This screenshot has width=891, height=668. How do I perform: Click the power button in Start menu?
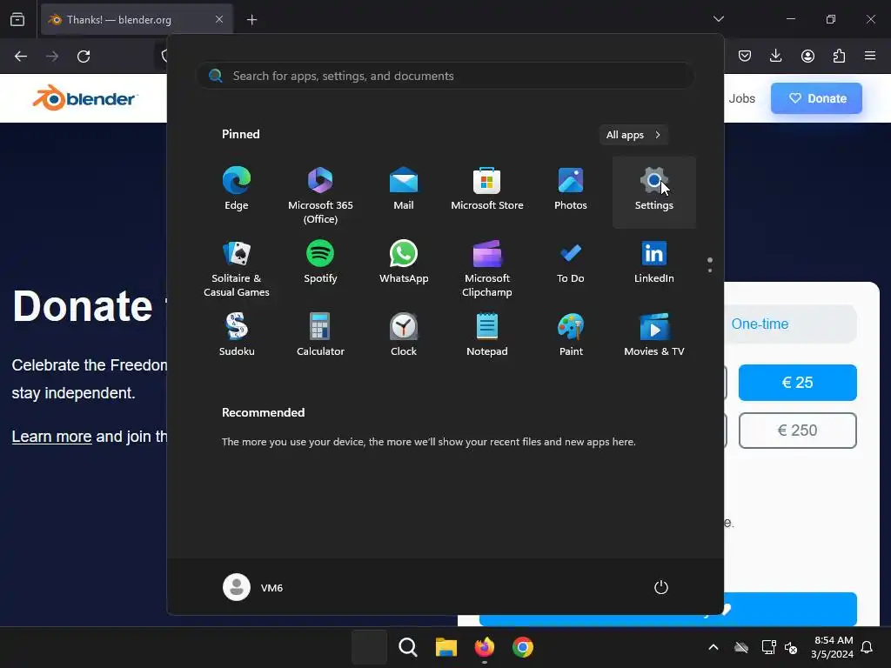(661, 587)
